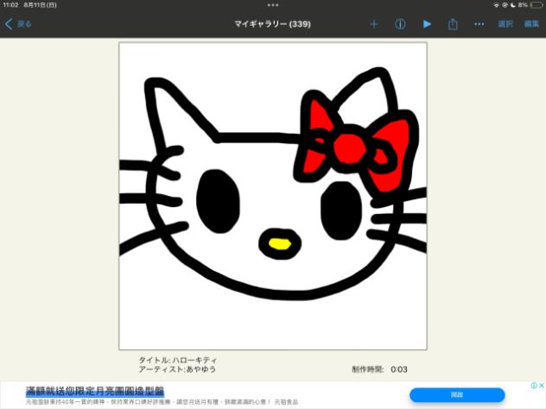
Task: Tap the 編集 button
Action: point(531,24)
